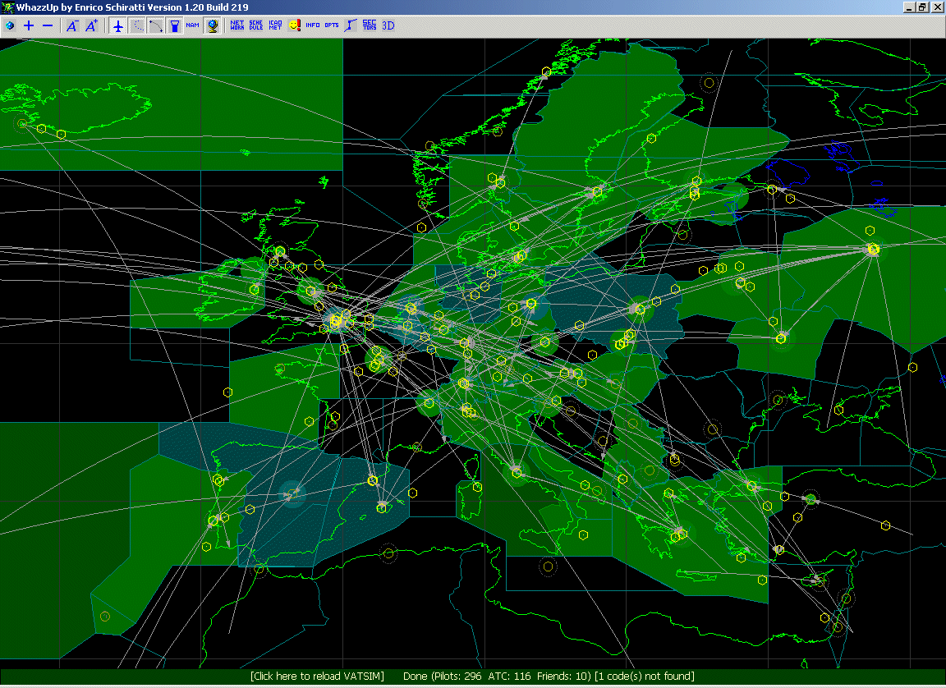Select the airport hexagon over Iceland
Screen dimensions: 946x688
click(40, 128)
